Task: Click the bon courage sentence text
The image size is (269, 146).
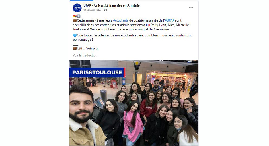Action: click(x=132, y=37)
